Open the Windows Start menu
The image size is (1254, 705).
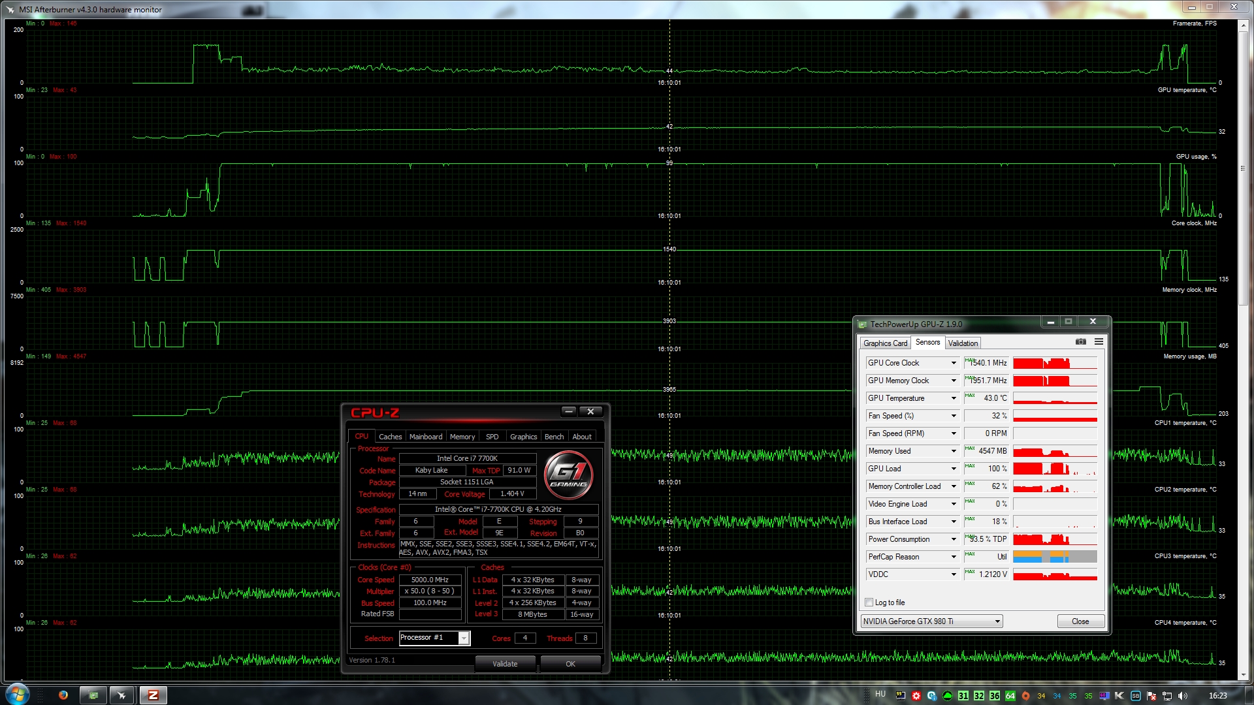click(x=17, y=695)
